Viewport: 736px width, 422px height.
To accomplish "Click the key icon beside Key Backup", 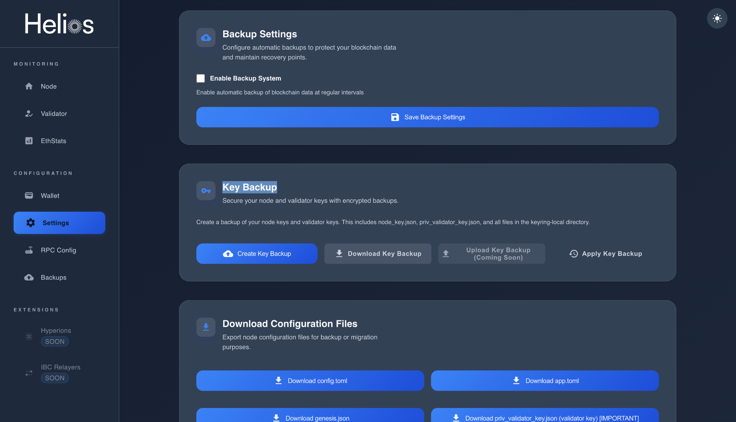I will 206,191.
